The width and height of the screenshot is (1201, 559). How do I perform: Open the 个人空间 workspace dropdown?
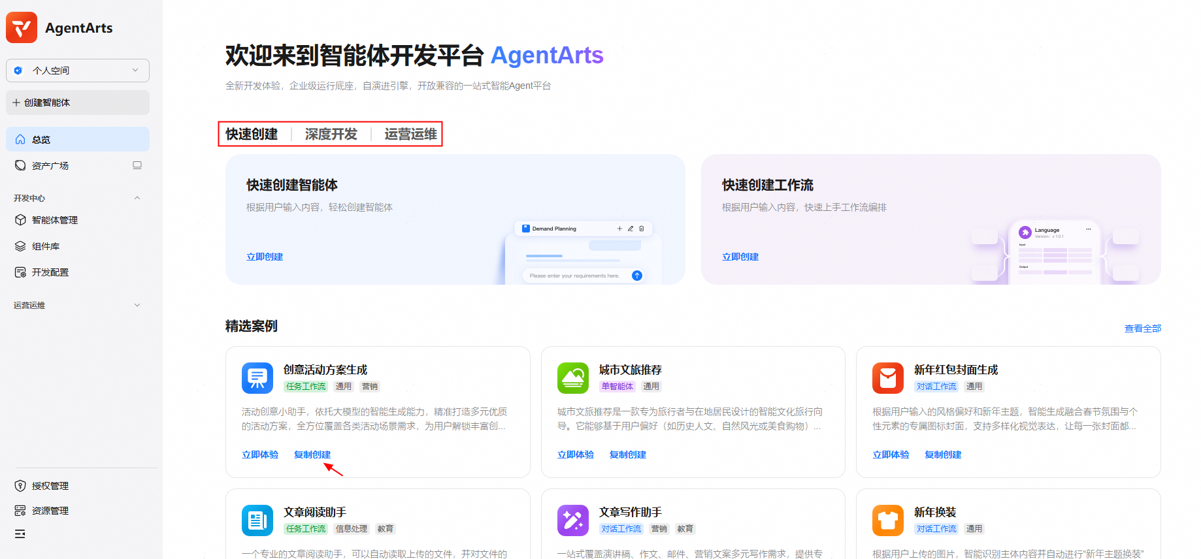78,71
